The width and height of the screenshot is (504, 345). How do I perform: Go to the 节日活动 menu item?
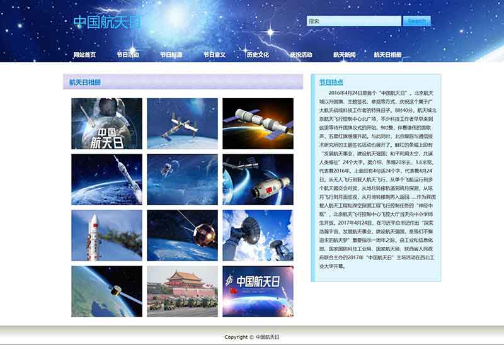pos(128,55)
